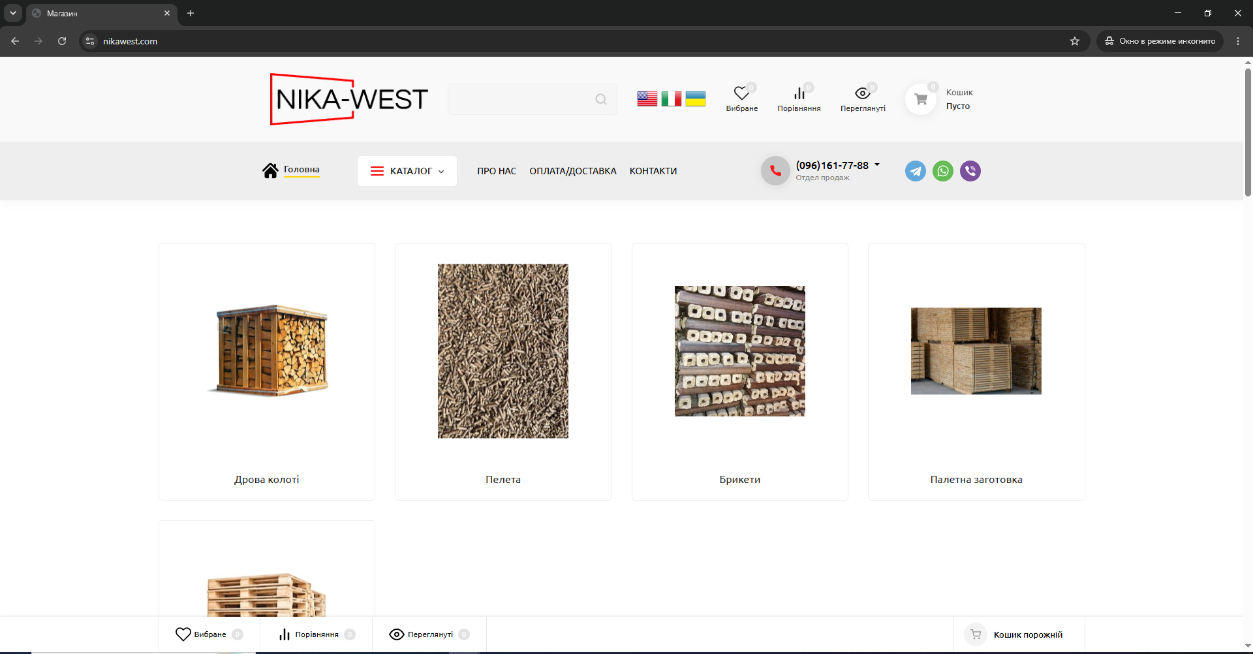Open the КОНТАКТИ page
The image size is (1253, 654).
[x=653, y=171]
